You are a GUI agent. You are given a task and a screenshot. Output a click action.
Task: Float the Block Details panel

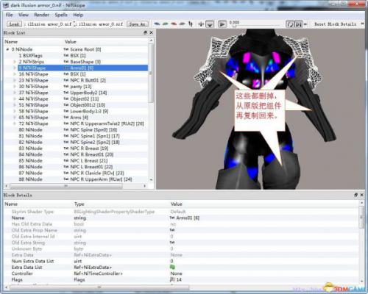click(355, 195)
